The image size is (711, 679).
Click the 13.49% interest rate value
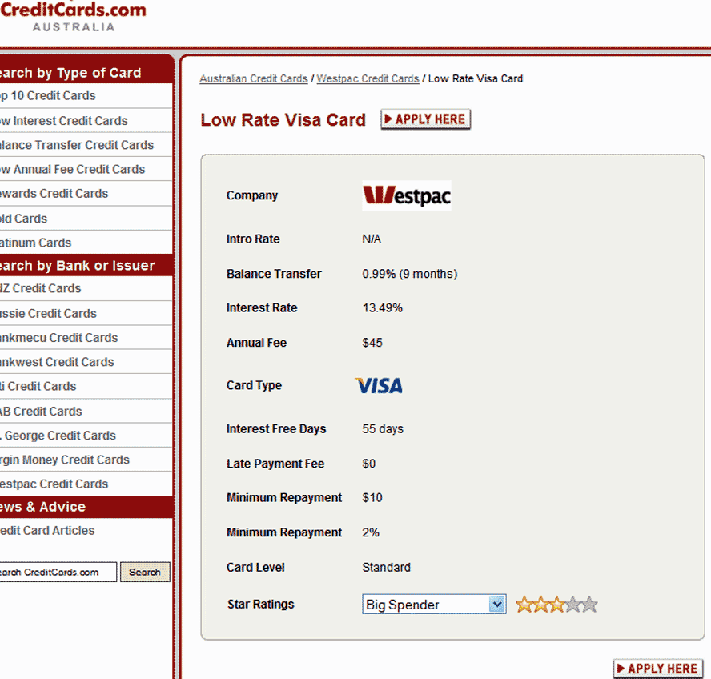coord(382,308)
